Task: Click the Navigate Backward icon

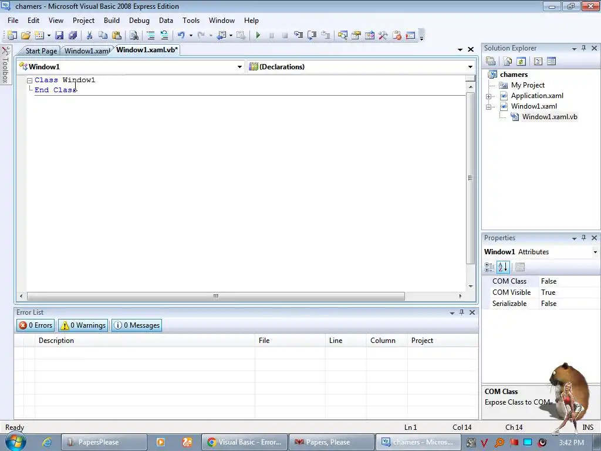Action: [x=221, y=35]
